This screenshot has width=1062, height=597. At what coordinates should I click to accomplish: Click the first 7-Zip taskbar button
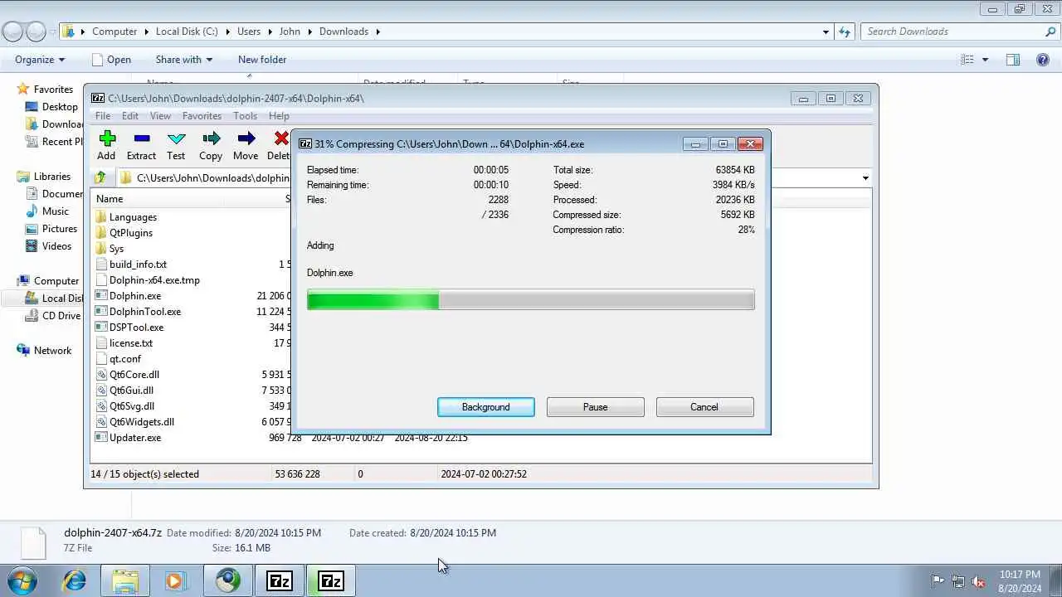280,580
